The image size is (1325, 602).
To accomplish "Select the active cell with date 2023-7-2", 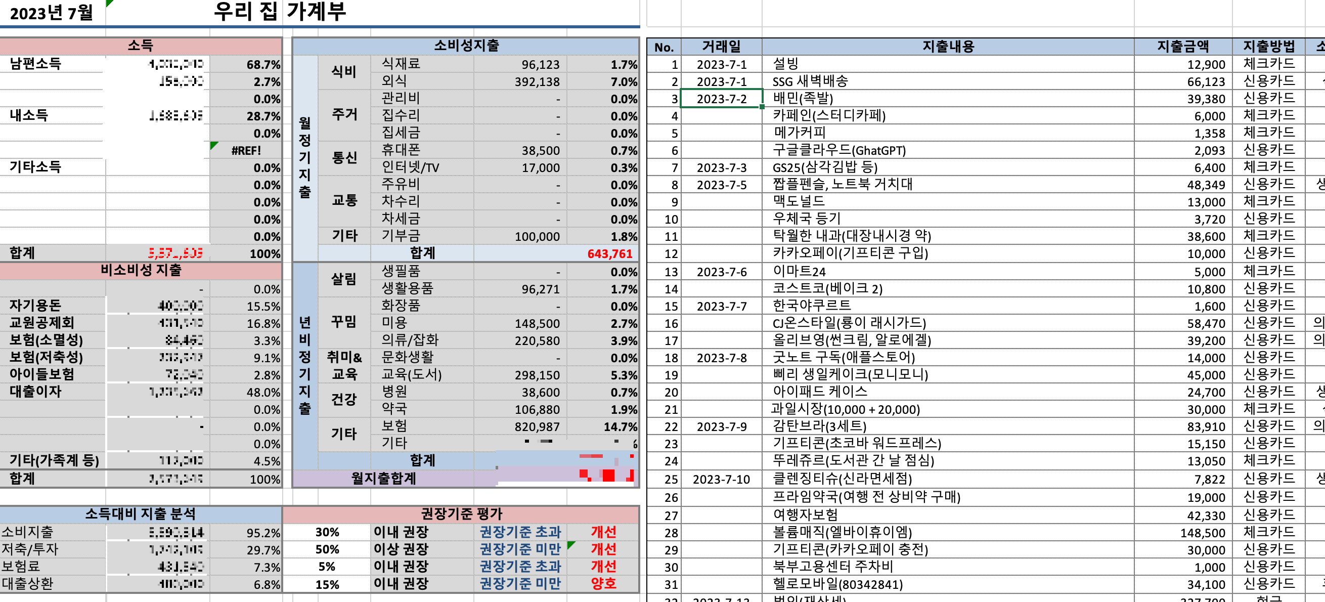I will click(x=721, y=98).
